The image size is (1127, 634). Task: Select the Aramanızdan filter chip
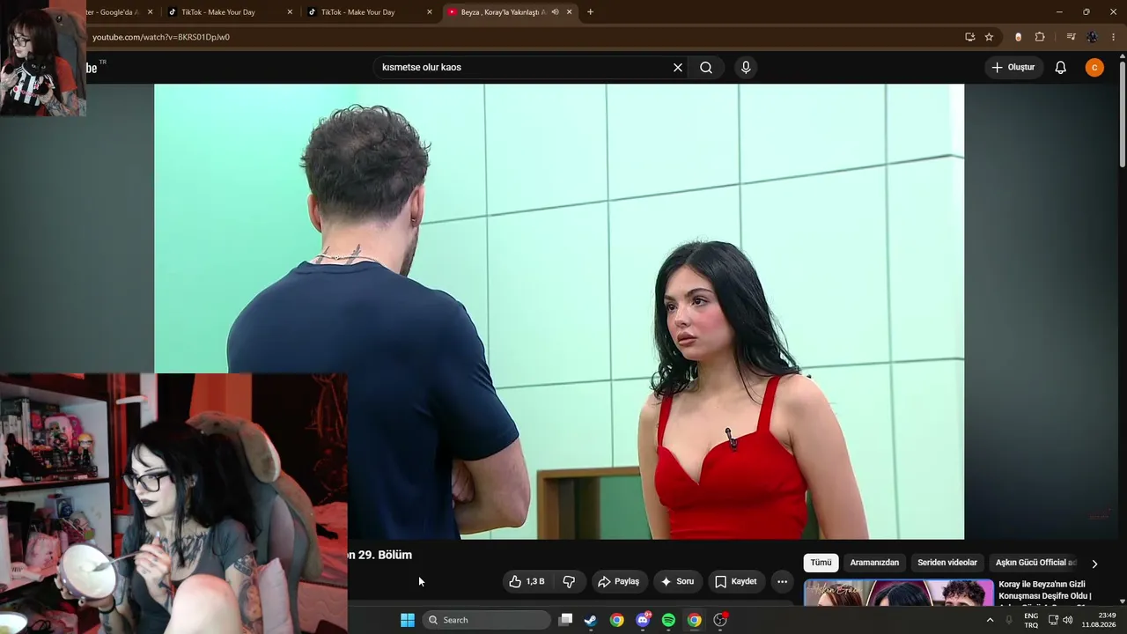[x=874, y=563]
